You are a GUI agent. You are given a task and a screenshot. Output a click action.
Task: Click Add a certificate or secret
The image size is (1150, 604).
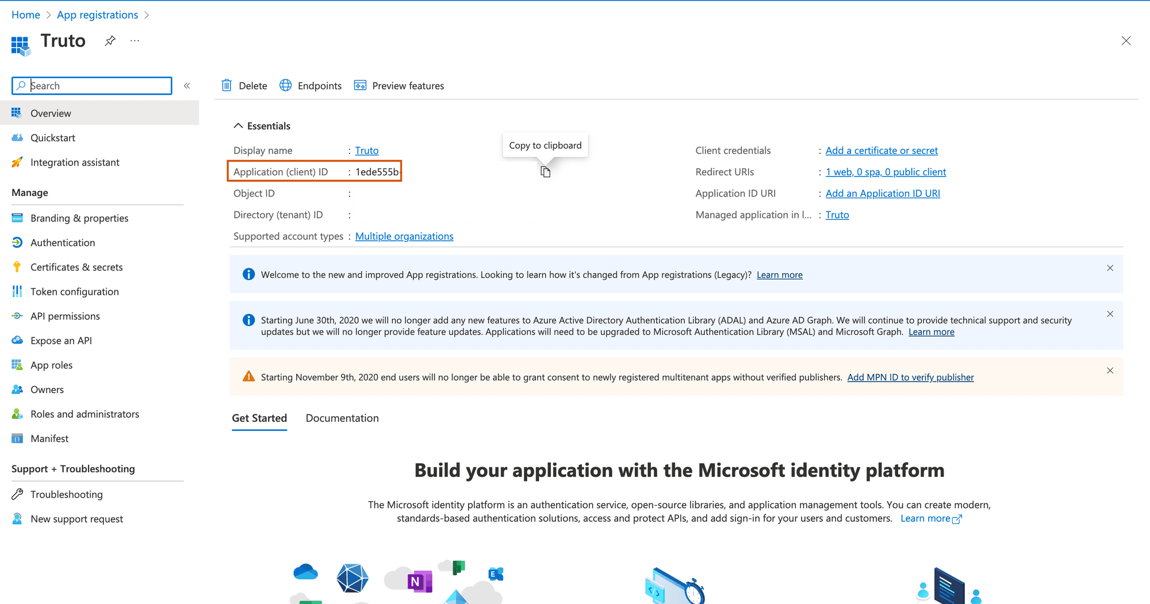click(x=881, y=150)
